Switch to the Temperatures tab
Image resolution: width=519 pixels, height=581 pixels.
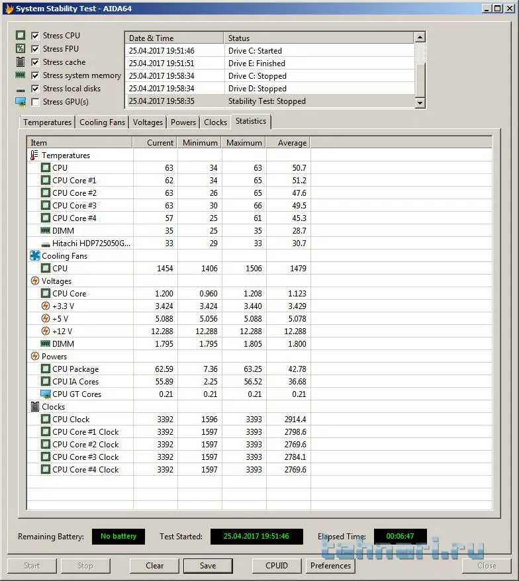pyautogui.click(x=47, y=122)
